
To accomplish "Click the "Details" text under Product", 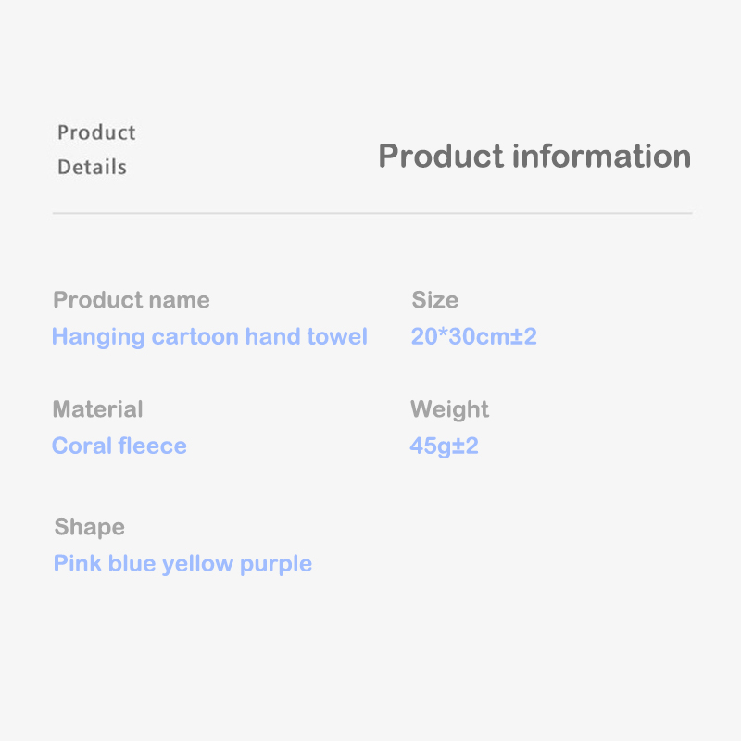I will click(x=92, y=168).
